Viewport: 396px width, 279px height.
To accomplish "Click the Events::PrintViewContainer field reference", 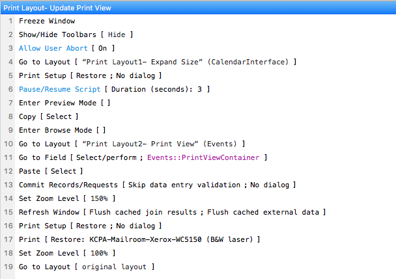I will (203, 157).
